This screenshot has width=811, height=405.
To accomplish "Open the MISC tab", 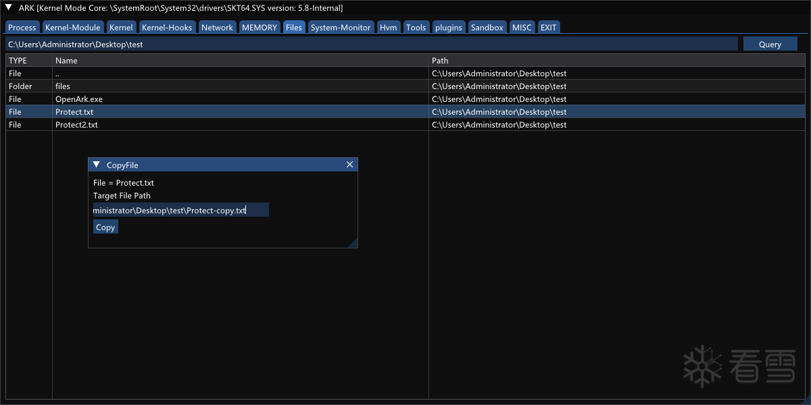I will pos(522,27).
